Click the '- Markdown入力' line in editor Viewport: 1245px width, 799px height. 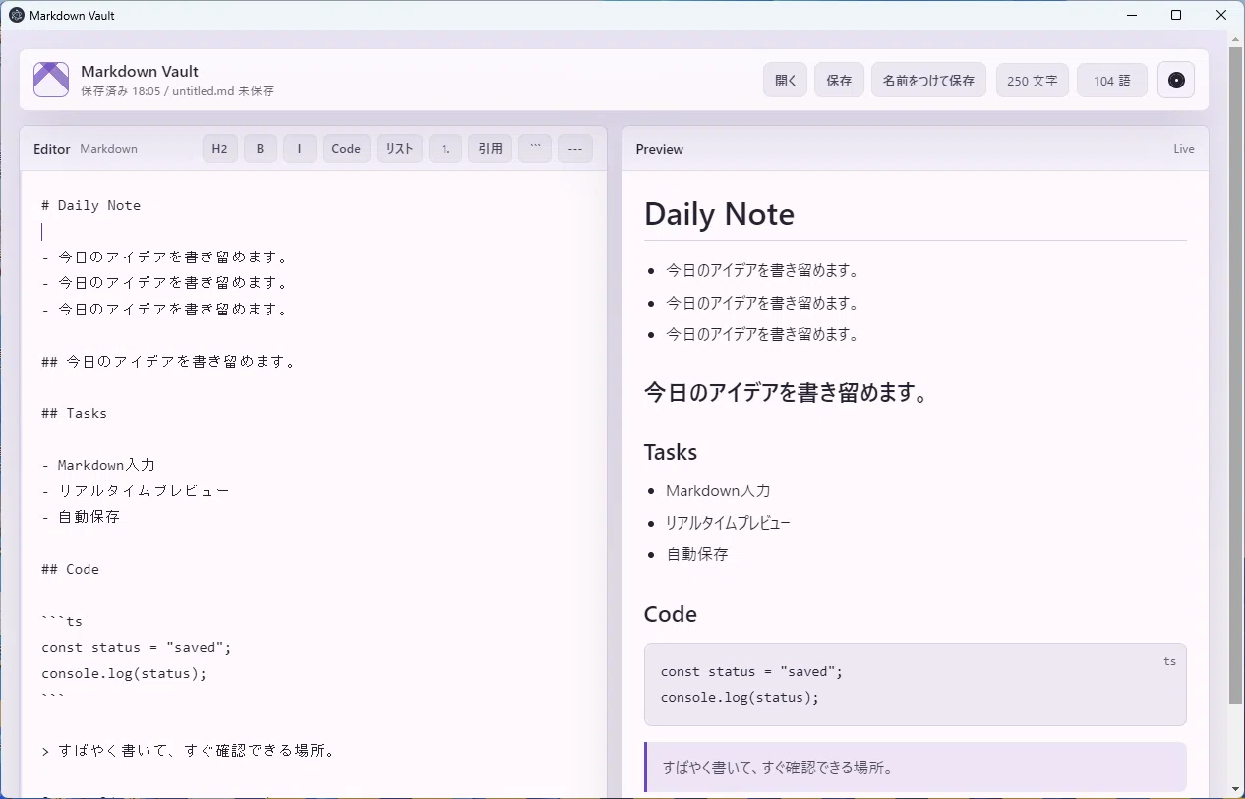coord(98,465)
